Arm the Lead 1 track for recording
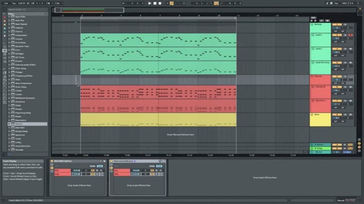The image size is (364, 204). point(350,35)
